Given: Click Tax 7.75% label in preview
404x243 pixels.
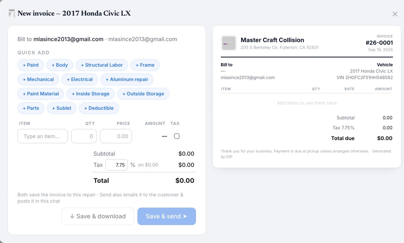Looking at the screenshot, I should point(343,128).
